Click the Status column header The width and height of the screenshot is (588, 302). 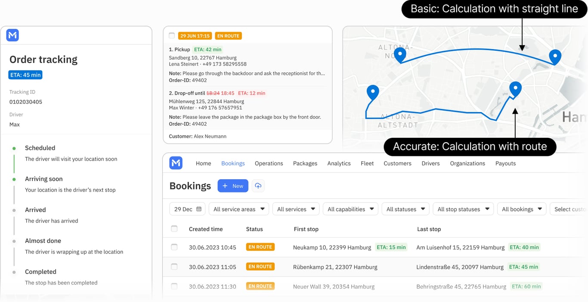pyautogui.click(x=254, y=229)
